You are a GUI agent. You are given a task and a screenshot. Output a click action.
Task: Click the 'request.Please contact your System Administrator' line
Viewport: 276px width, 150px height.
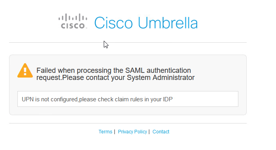tap(116, 78)
